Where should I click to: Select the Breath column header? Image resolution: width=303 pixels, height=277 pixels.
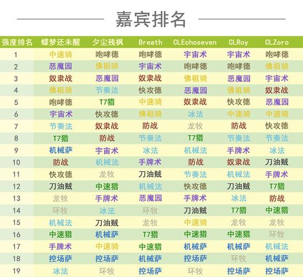150,42
